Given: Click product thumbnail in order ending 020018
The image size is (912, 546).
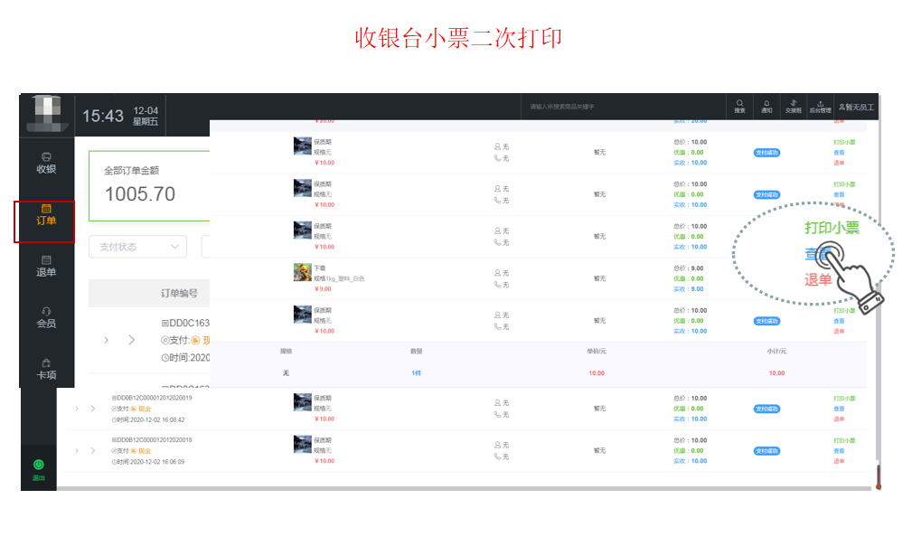Looking at the screenshot, I should coord(303,444).
